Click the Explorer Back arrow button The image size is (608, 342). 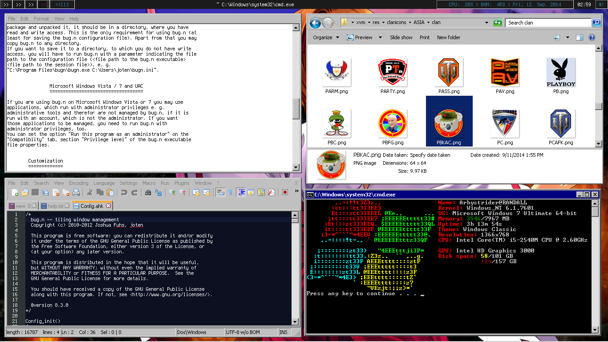click(x=315, y=23)
